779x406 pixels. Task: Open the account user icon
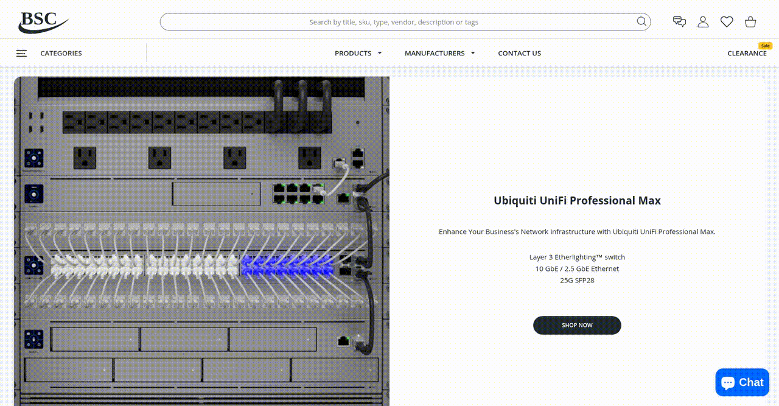(x=703, y=22)
